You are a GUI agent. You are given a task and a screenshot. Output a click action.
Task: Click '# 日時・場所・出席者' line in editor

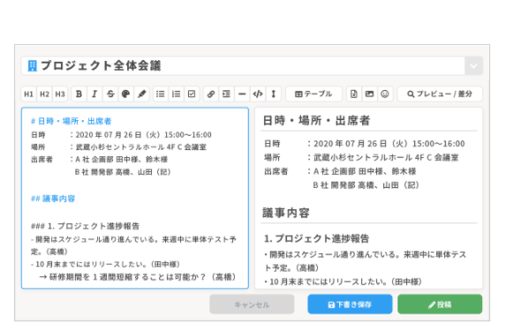coord(72,121)
